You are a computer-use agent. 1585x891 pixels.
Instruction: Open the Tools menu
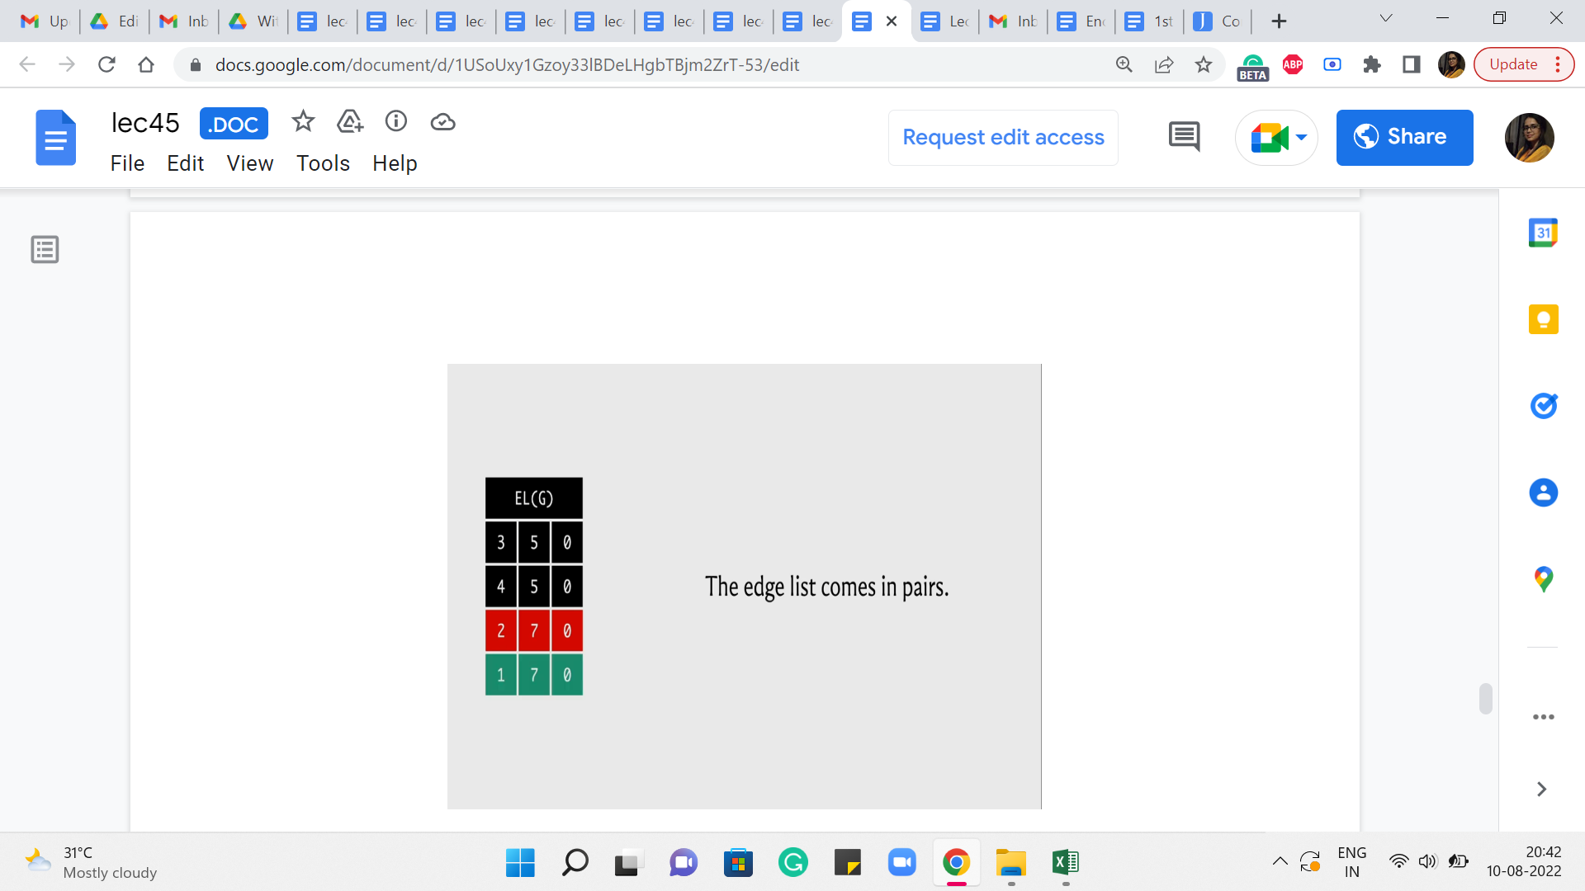point(323,163)
